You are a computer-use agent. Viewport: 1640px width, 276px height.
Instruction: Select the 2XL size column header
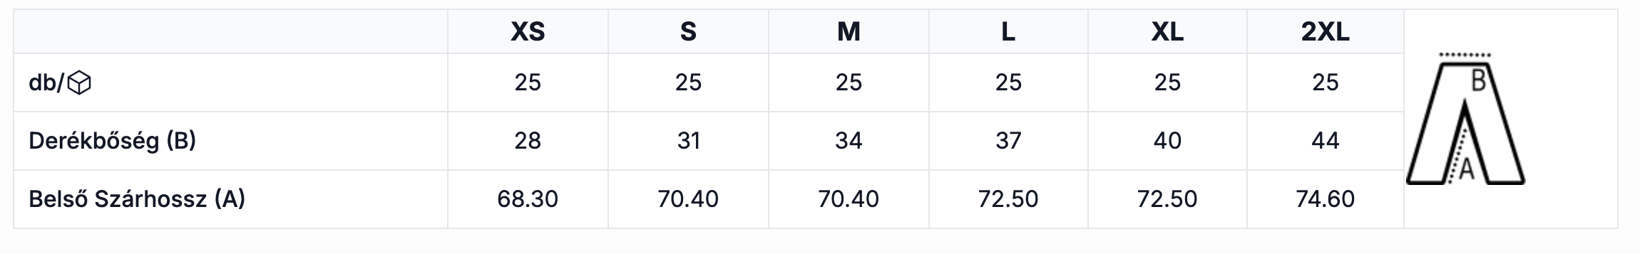[1326, 32]
